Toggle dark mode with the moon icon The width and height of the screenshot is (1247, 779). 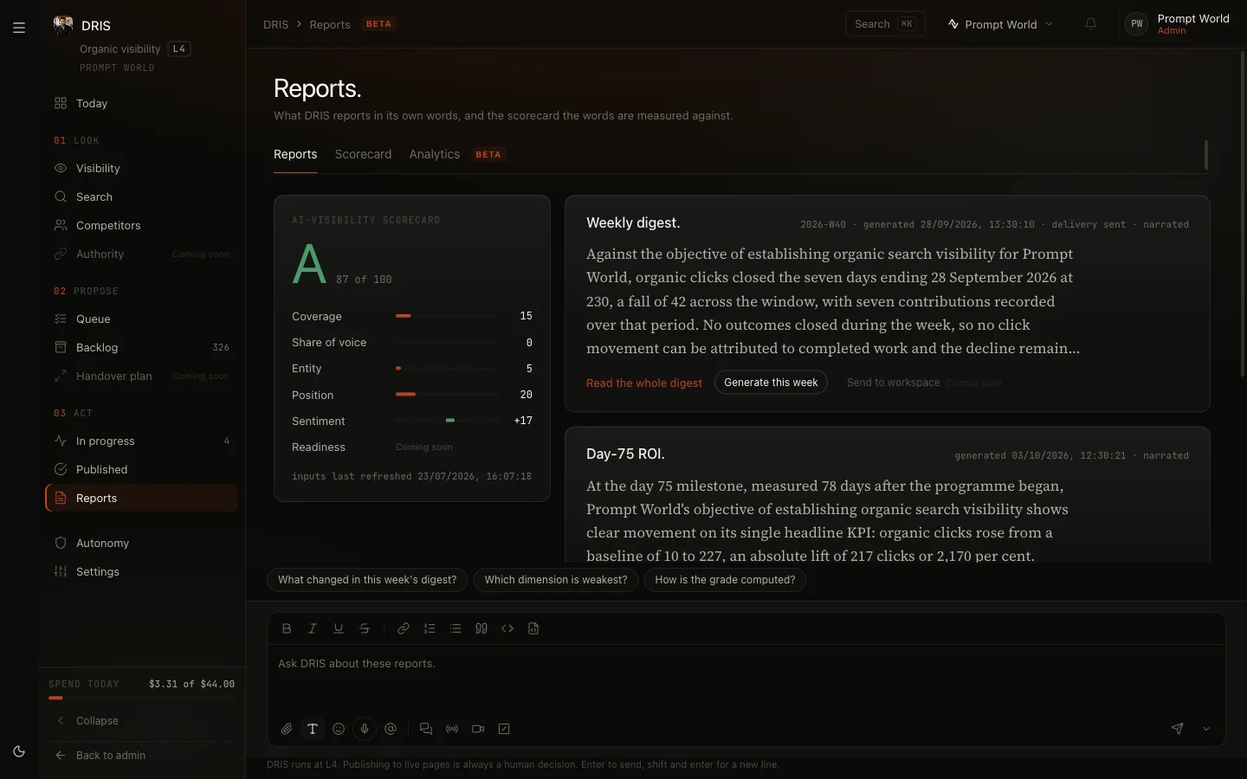click(19, 751)
